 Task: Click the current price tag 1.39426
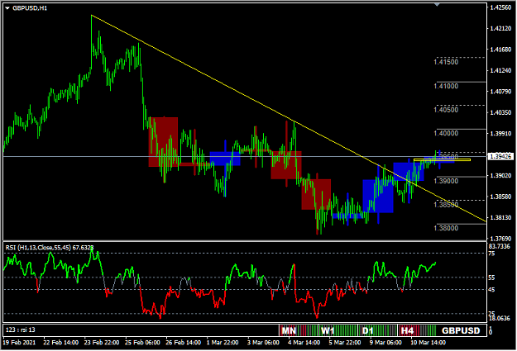point(500,156)
